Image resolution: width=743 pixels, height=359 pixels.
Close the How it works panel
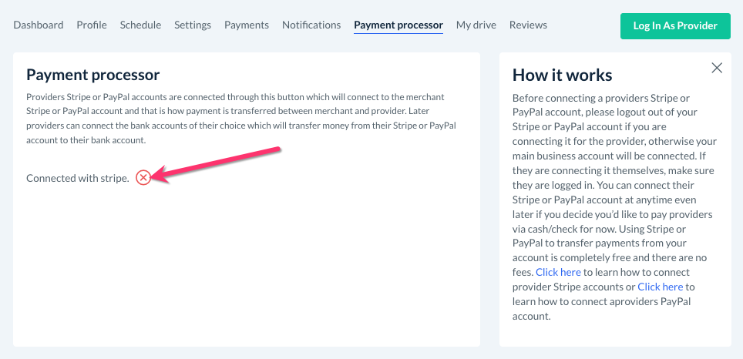tap(717, 68)
